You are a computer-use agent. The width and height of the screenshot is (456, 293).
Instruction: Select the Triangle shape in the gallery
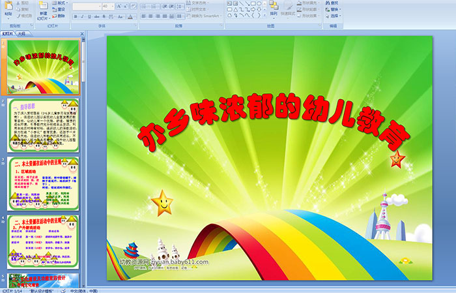click(236, 10)
